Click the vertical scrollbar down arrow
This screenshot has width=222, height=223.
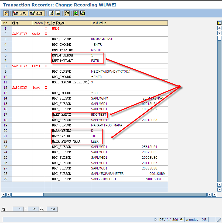219,190
